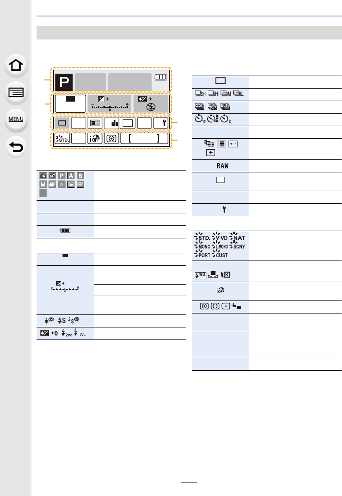This screenshot has height=496, width=342.
Task: Click the RAW quality label
Action: point(223,166)
